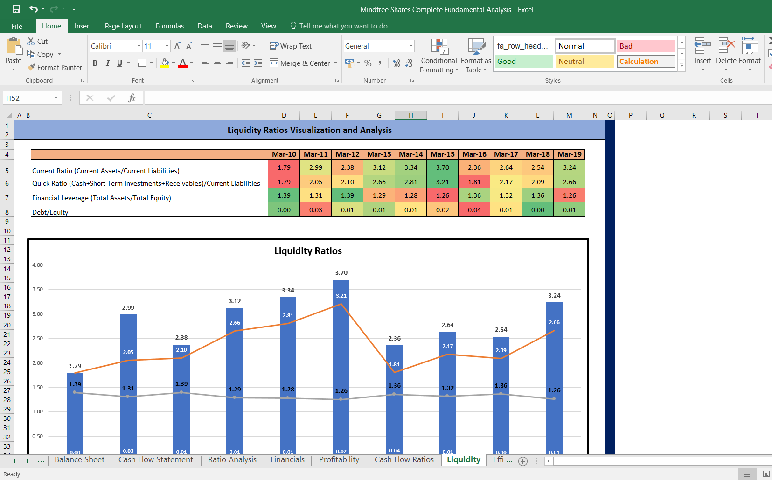Click the Format cells icon
Viewport: 772px width, 480px height.
click(x=750, y=47)
